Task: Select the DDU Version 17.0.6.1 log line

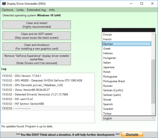Action: pos(47,76)
